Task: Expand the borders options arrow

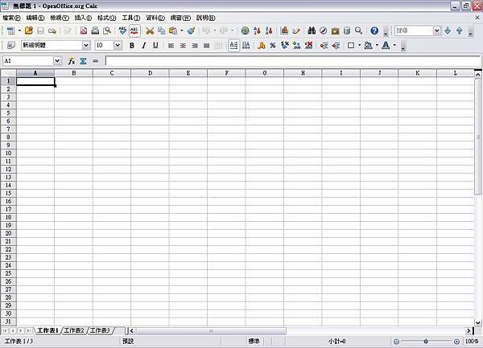Action: 360,45
